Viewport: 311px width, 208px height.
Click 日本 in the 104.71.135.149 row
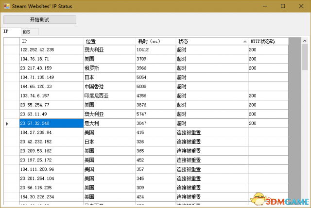[x=89, y=77]
